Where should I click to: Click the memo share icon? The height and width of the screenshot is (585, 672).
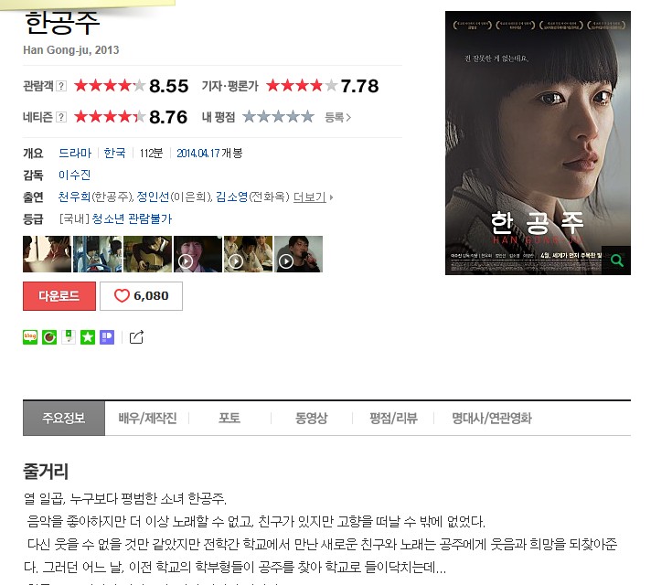click(69, 337)
